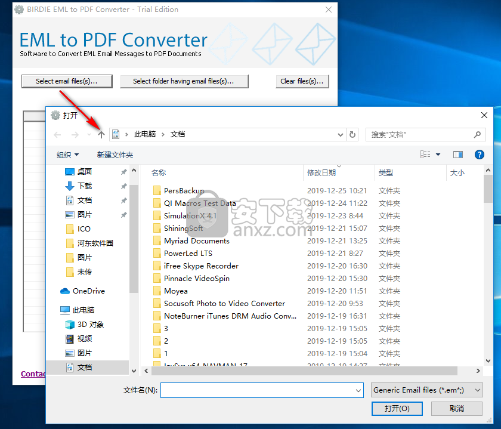Click the search magnifier icon

click(477, 135)
